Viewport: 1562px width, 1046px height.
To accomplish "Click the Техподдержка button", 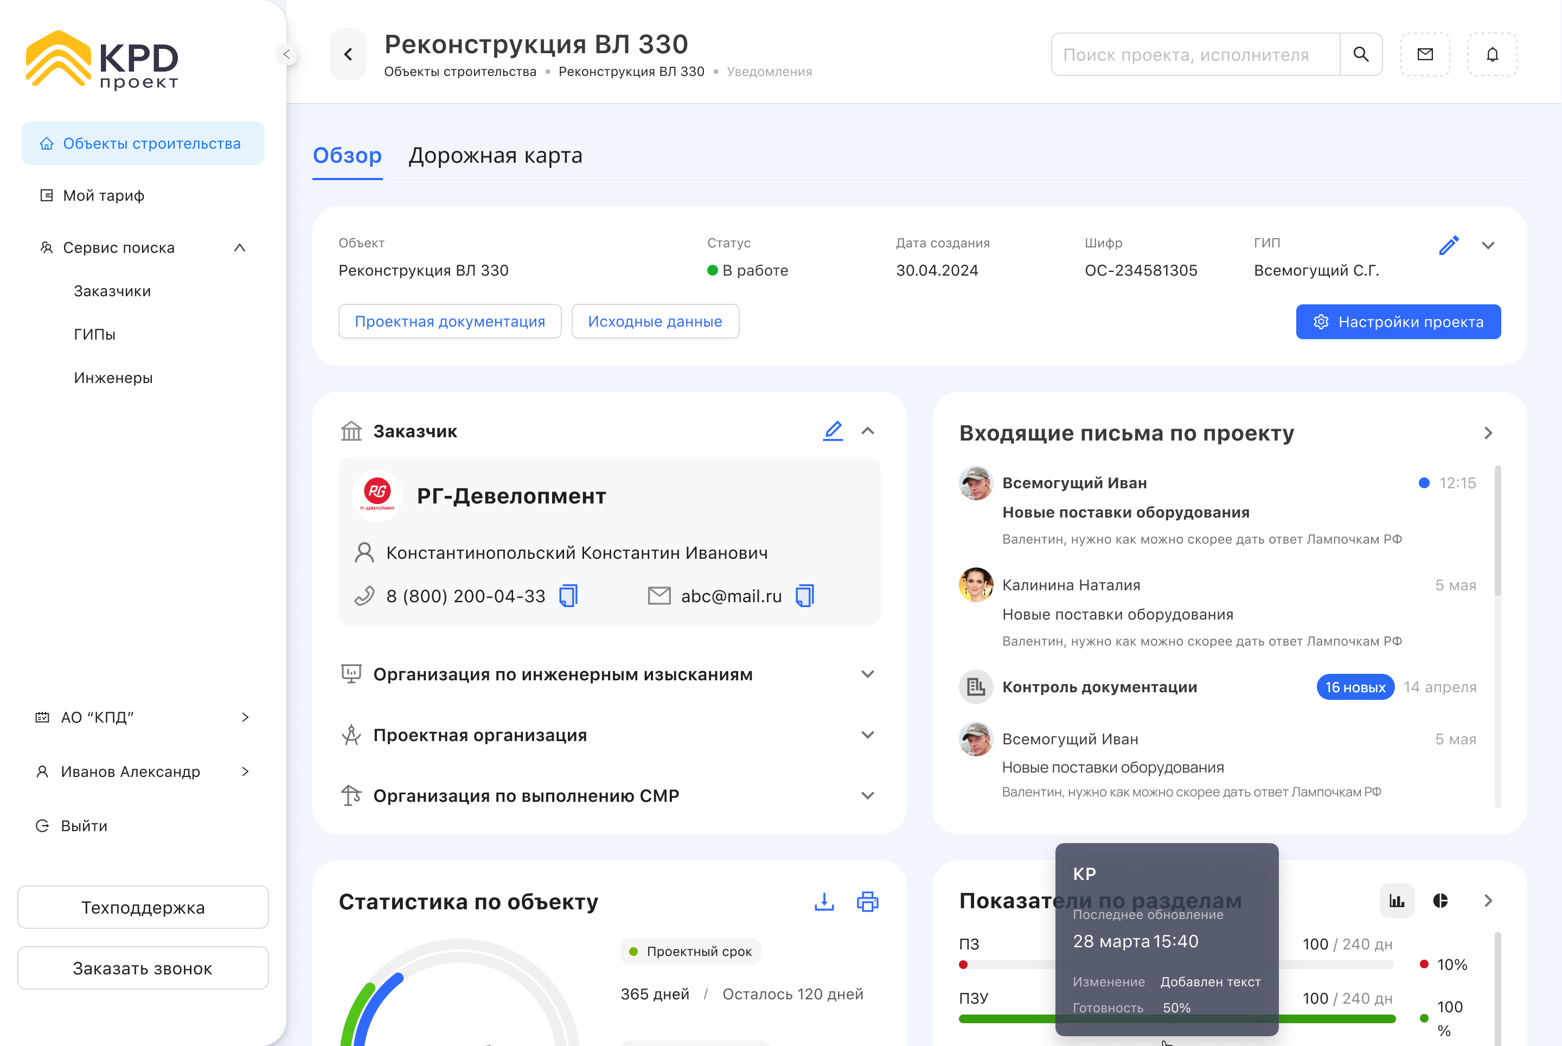I will (x=143, y=907).
